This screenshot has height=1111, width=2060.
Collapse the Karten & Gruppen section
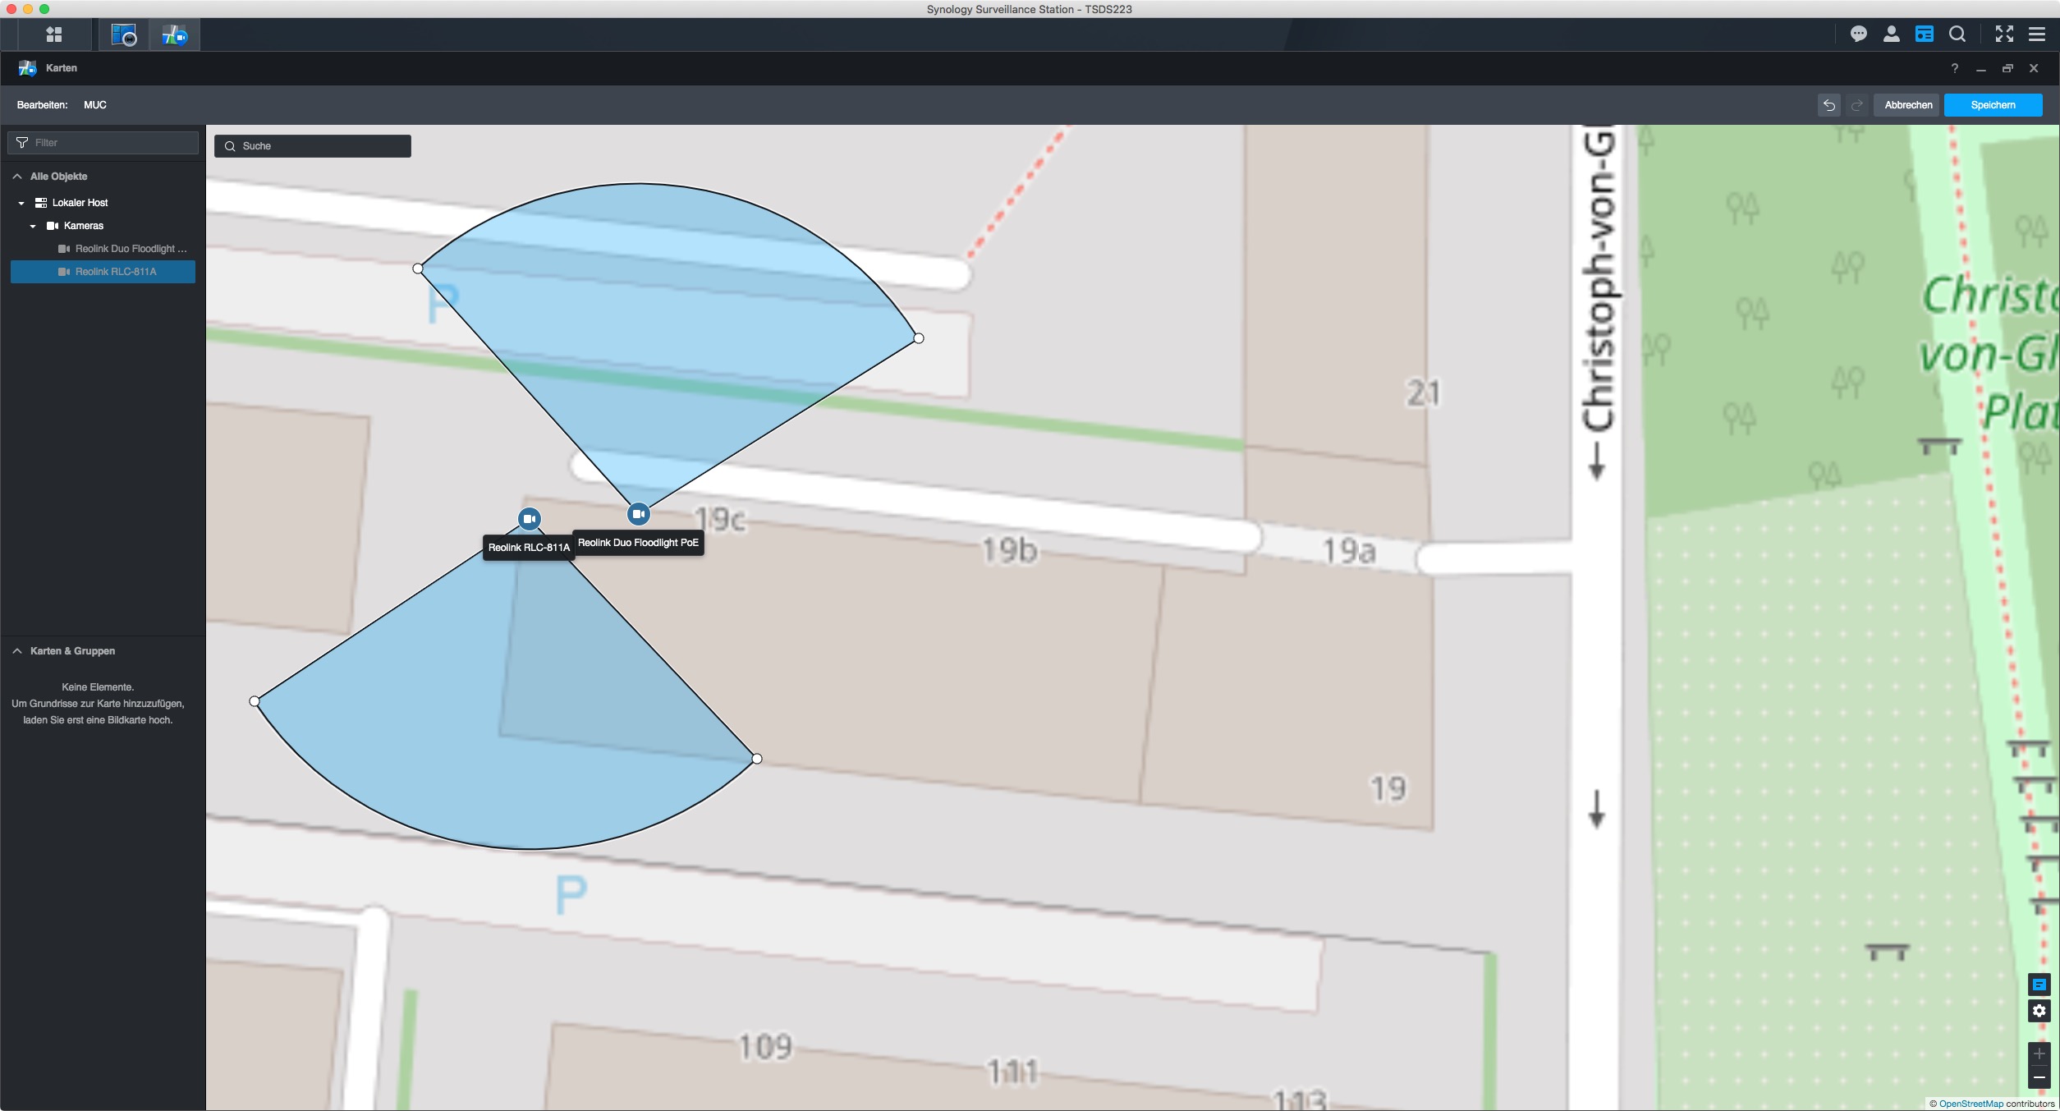click(17, 651)
